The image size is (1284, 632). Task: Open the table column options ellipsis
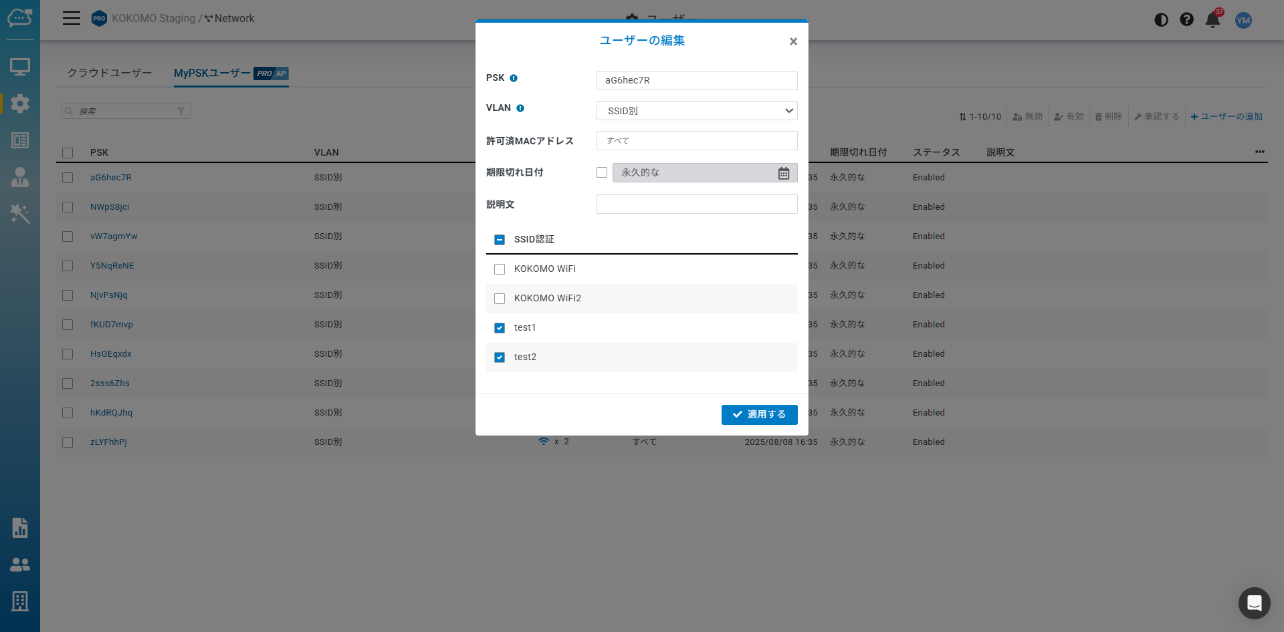coord(1259,152)
